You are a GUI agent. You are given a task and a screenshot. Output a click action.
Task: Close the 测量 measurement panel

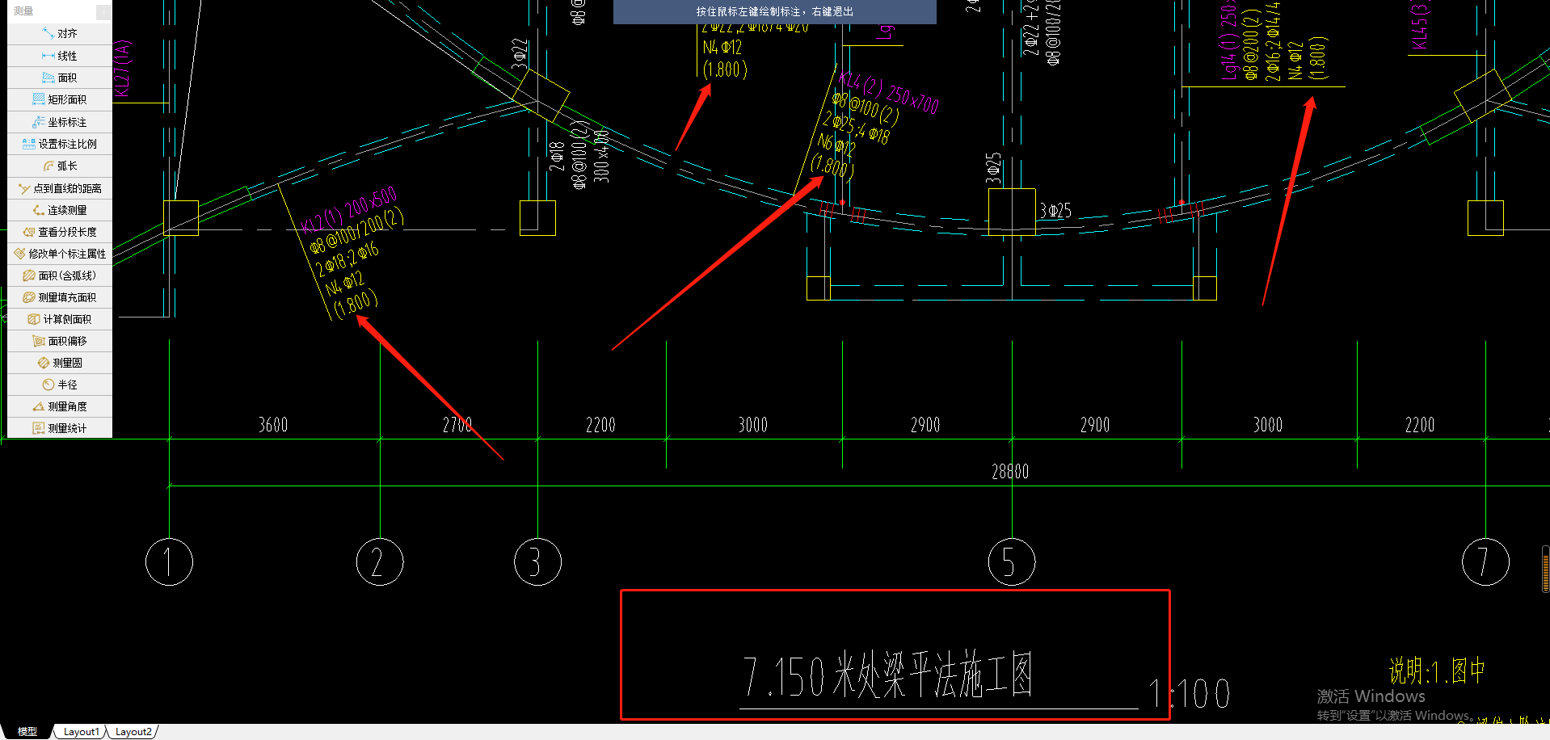pyautogui.click(x=103, y=11)
